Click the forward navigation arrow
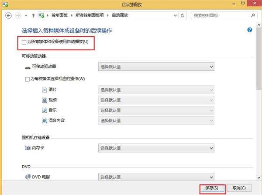Screen dimensions: 262x195 (18, 16)
